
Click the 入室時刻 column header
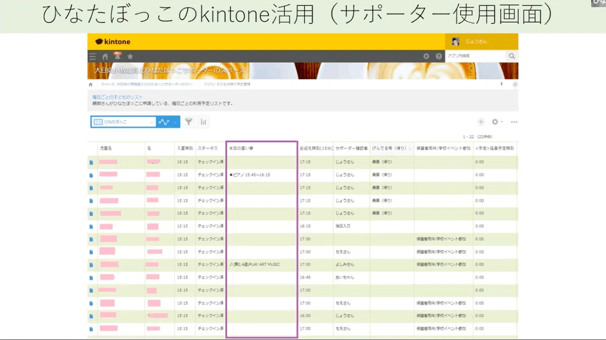click(185, 149)
